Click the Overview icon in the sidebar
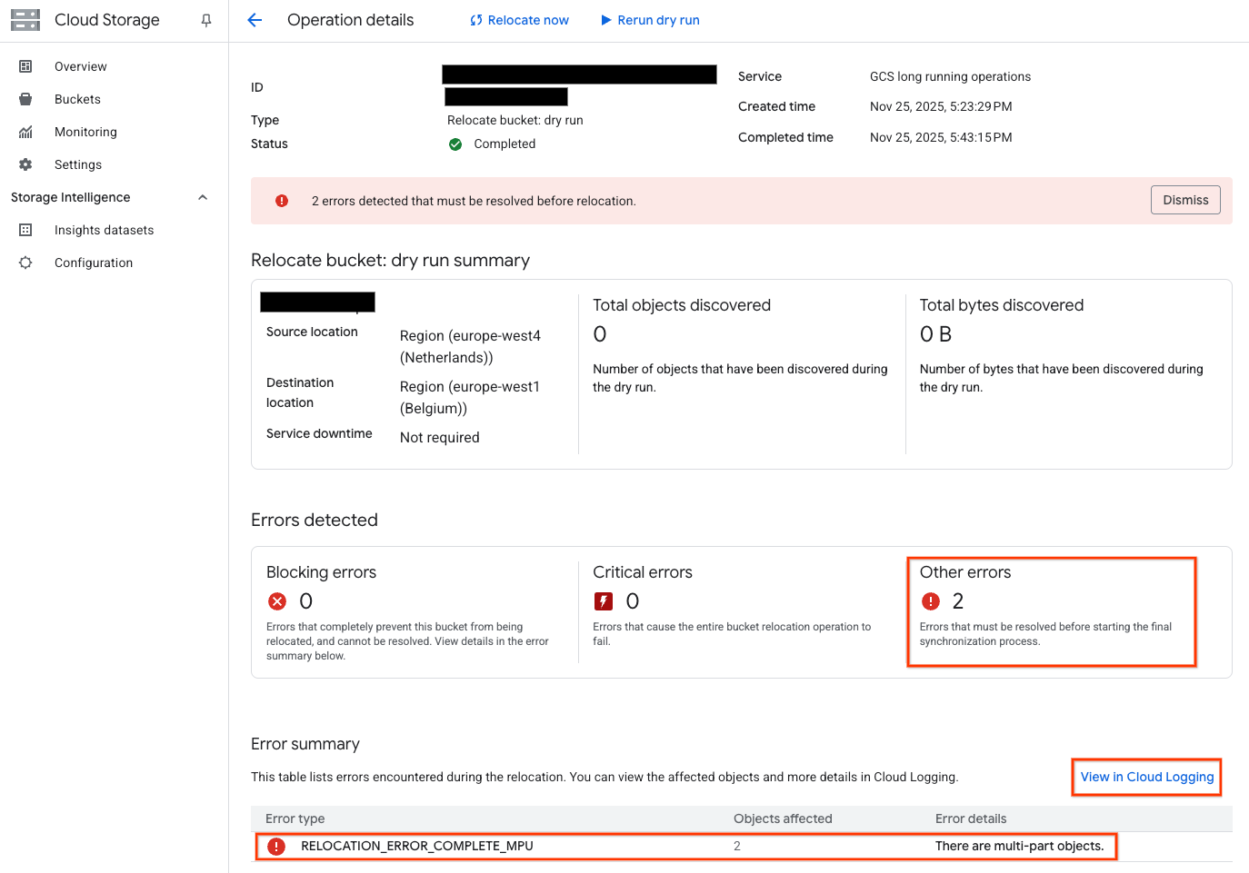This screenshot has height=873, width=1249. tap(26, 66)
